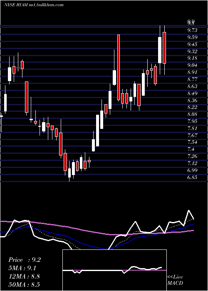208x291 pixels.
Task: Click the 7.54 price axis label
Action: click(x=192, y=142)
